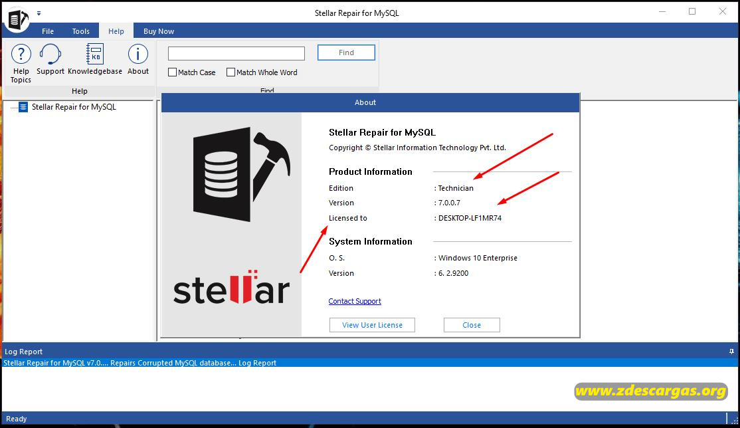740x428 pixels.
Task: Open the Tools ribbon tab
Action: coord(80,31)
